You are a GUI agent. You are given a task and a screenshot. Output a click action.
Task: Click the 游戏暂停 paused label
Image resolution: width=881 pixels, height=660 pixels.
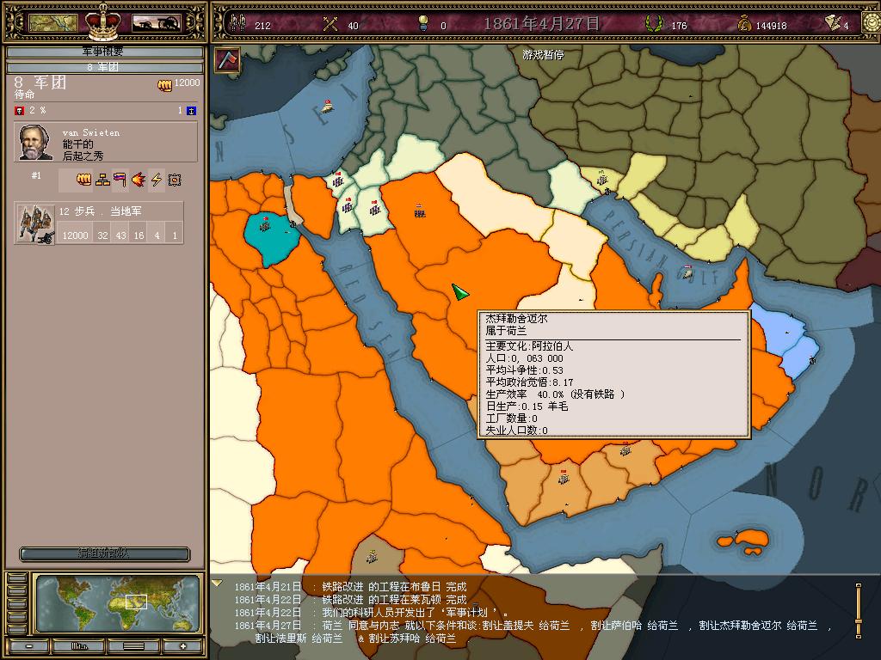(543, 55)
